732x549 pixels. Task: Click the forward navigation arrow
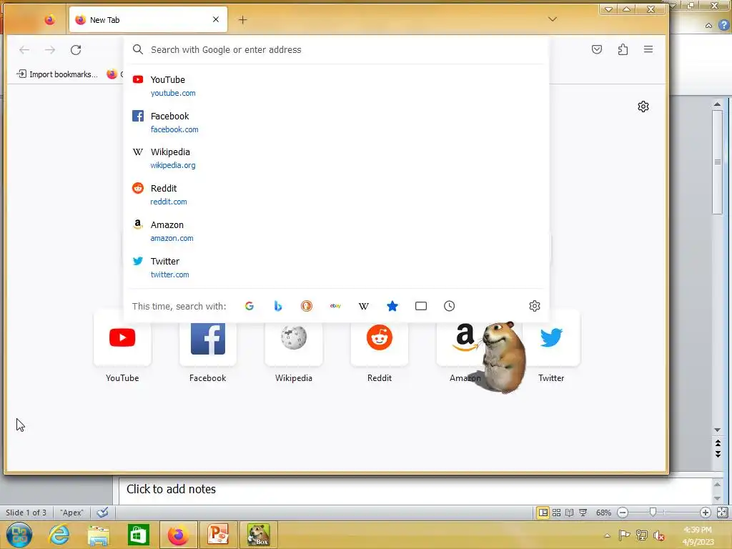[x=50, y=50]
